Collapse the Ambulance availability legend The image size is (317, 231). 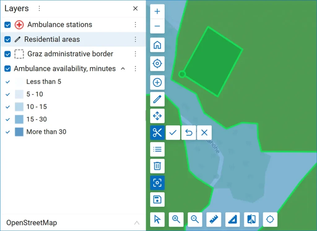point(123,69)
